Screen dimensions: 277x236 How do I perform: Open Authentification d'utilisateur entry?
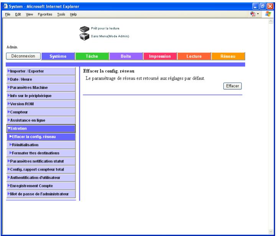tap(41, 177)
